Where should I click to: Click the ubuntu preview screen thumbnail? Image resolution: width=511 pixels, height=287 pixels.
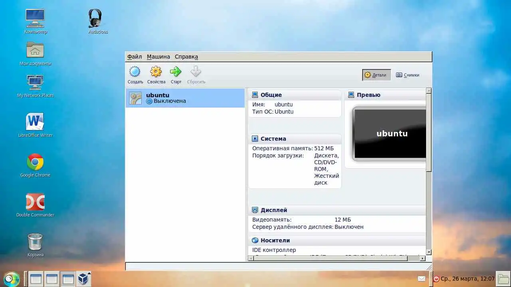point(389,134)
